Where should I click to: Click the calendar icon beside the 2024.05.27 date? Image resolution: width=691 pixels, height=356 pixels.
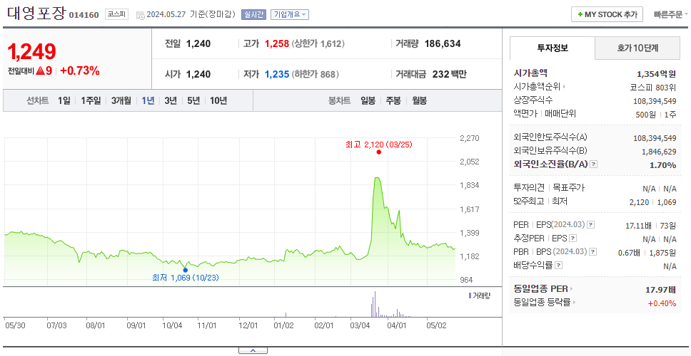(140, 15)
